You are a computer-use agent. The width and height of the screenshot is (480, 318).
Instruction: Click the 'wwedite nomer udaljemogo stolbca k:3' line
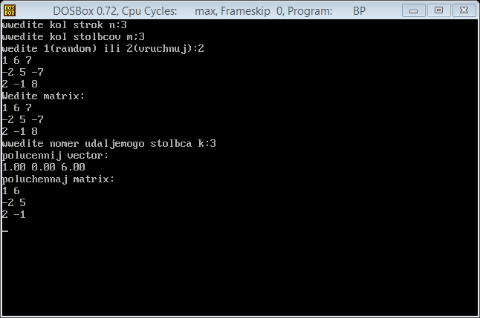[x=108, y=144]
